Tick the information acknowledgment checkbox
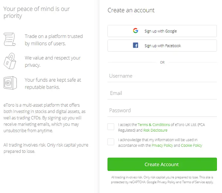The image size is (222, 193). 111,142
